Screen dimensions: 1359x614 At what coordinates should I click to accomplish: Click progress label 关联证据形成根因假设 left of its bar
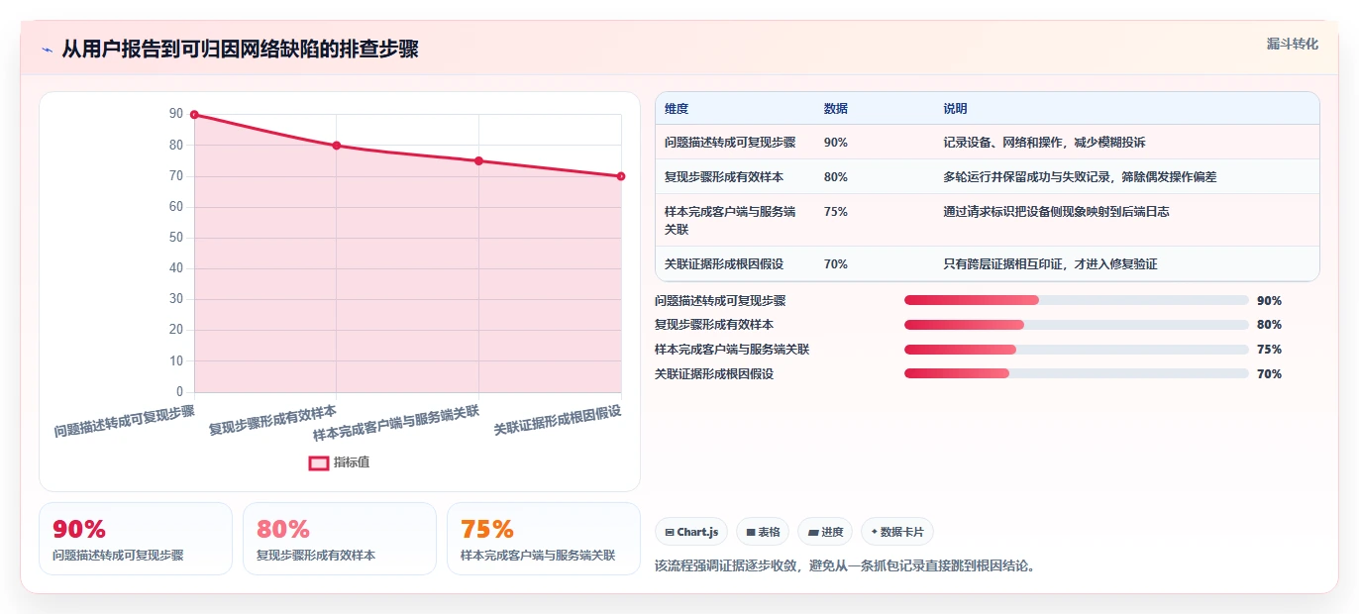pyautogui.click(x=714, y=374)
